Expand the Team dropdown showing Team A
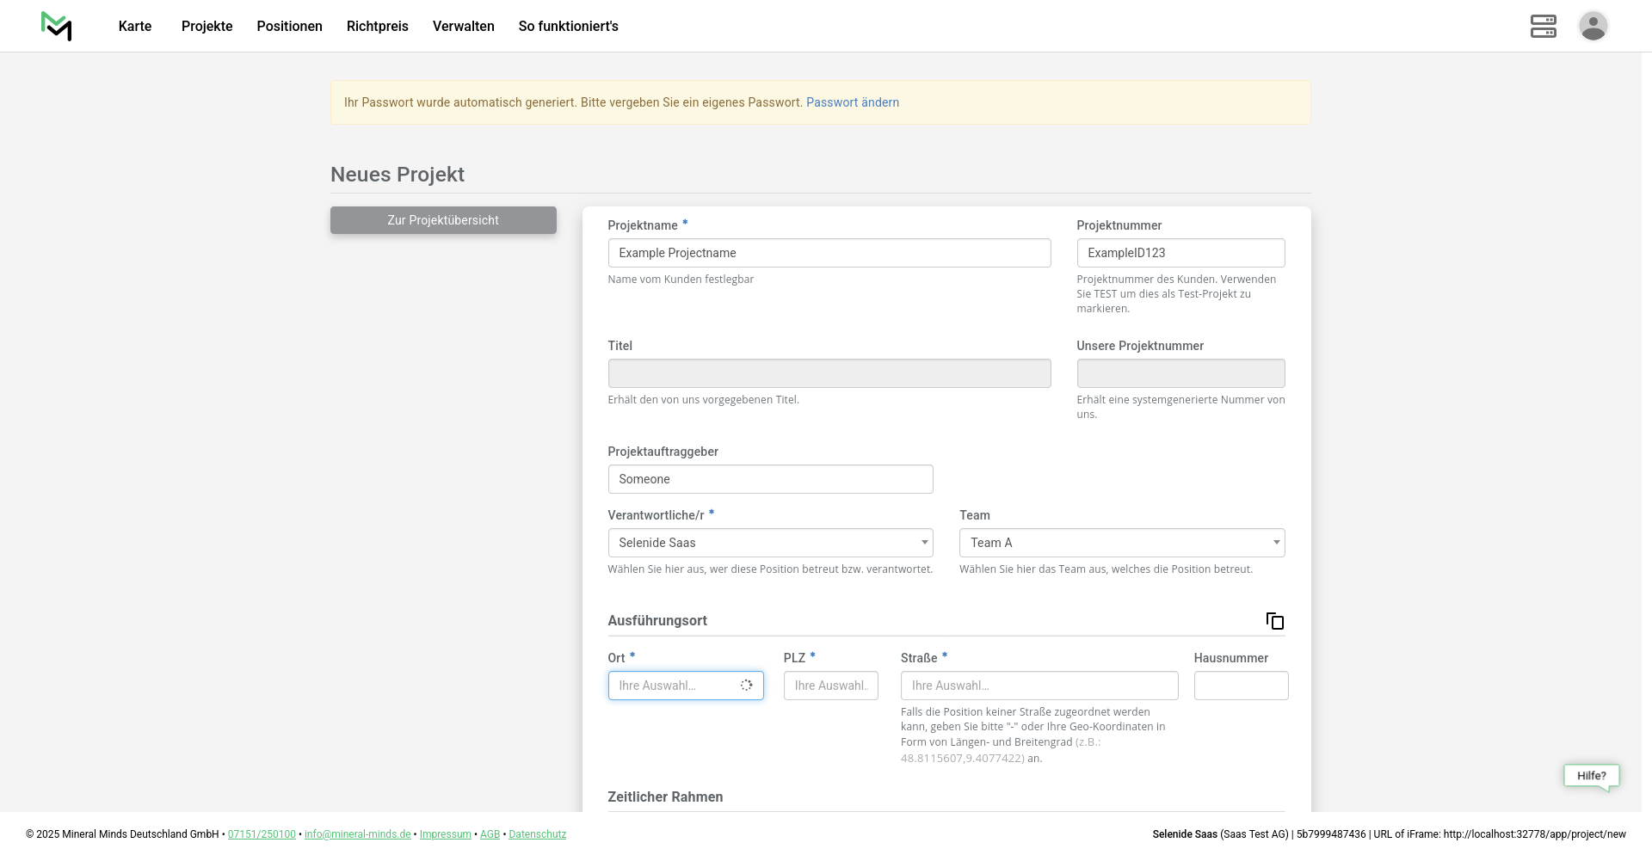The height and width of the screenshot is (855, 1652). pos(1121,543)
